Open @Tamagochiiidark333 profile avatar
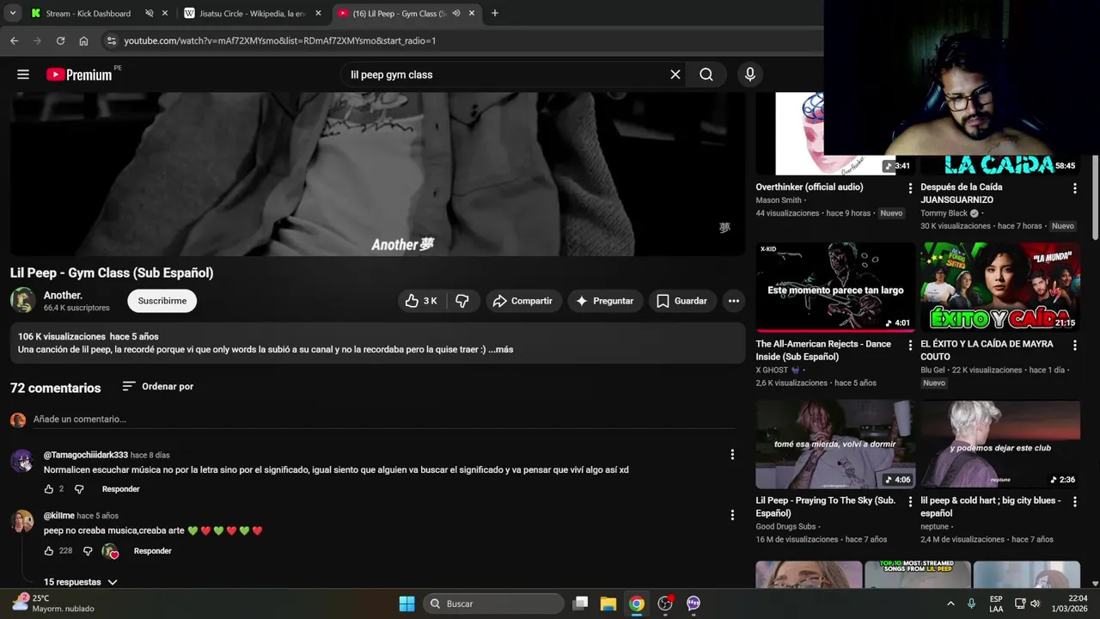1100x619 pixels. pyautogui.click(x=22, y=461)
